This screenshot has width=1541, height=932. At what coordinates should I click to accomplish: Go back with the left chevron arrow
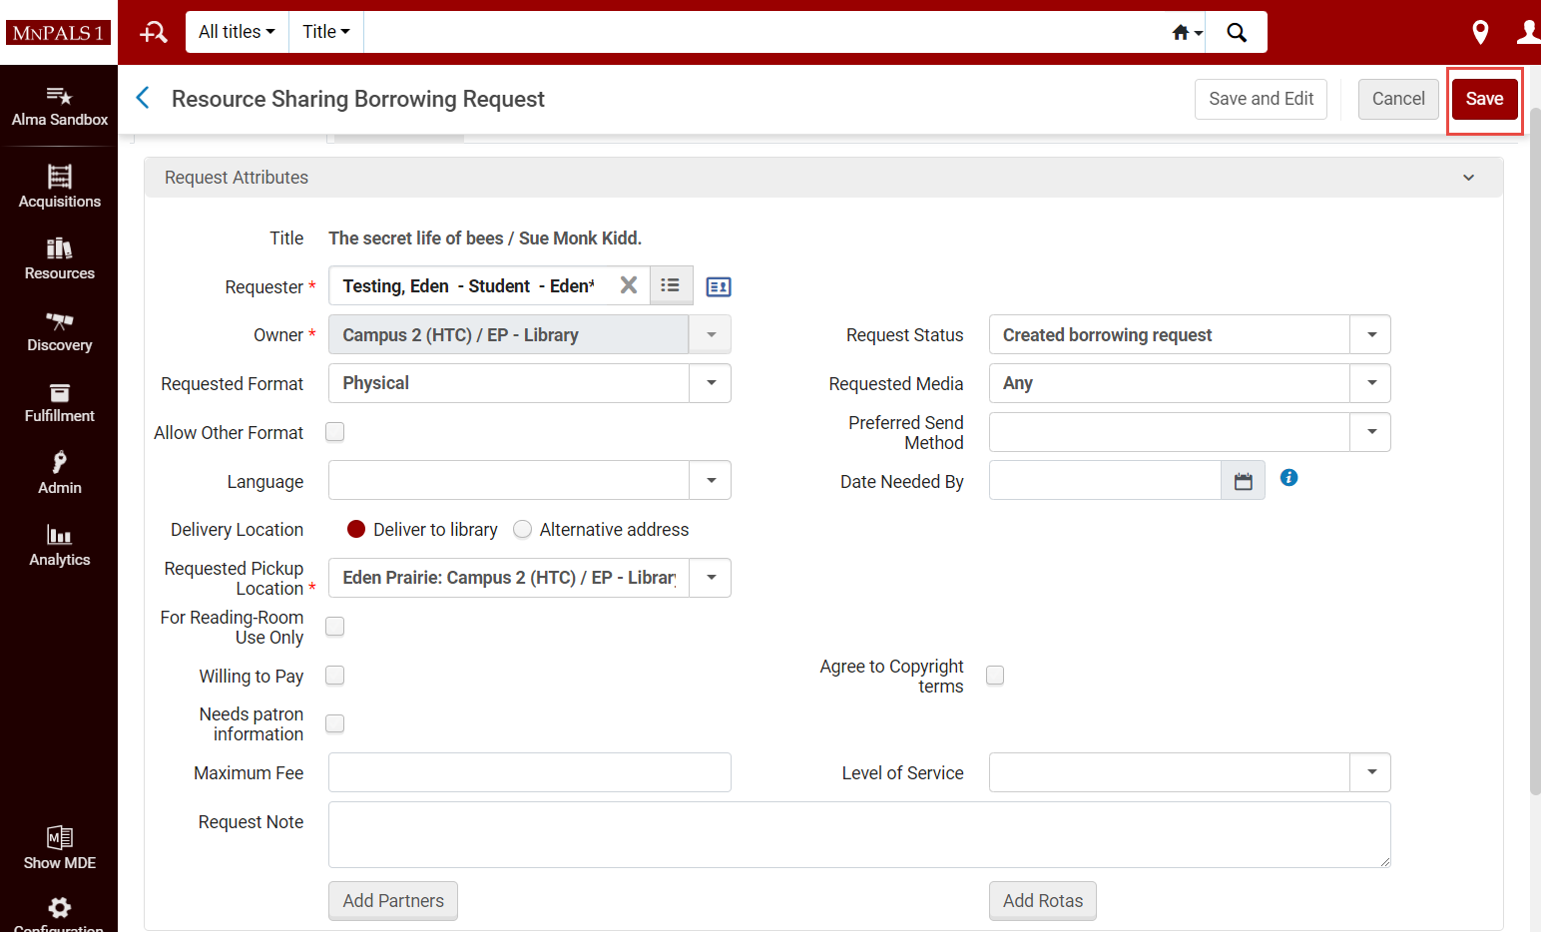(x=143, y=98)
